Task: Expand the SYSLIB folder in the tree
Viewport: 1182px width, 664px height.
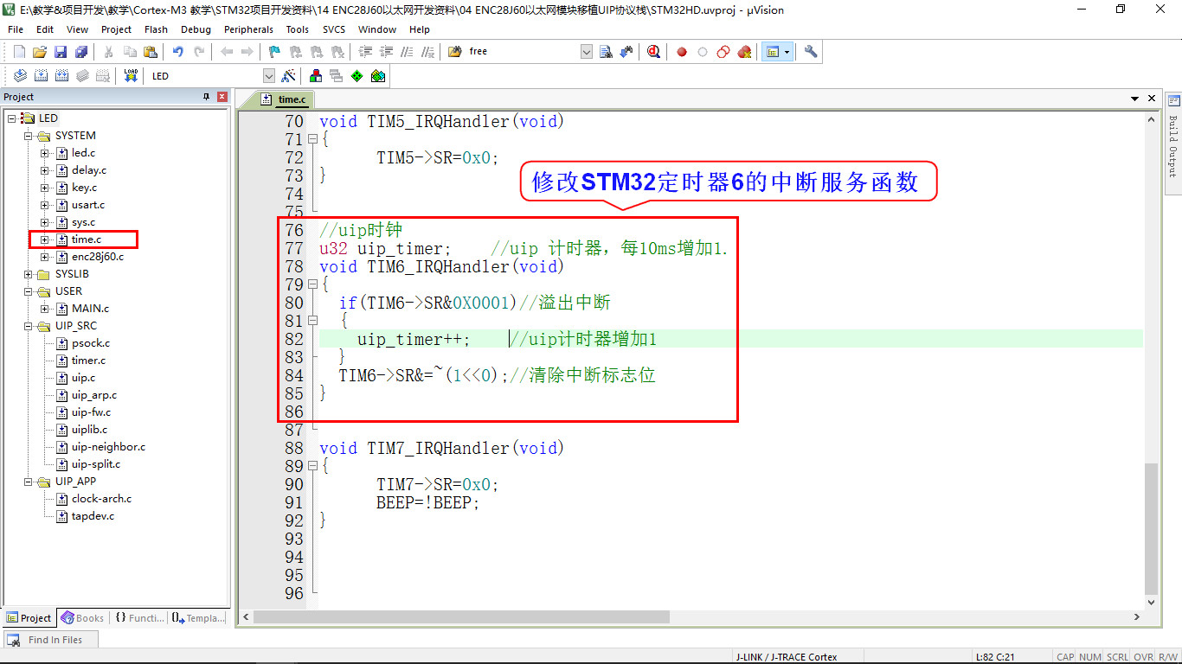Action: [x=28, y=274]
